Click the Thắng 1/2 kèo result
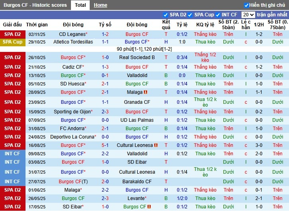Screen dimensions: 289x212 click(205, 57)
